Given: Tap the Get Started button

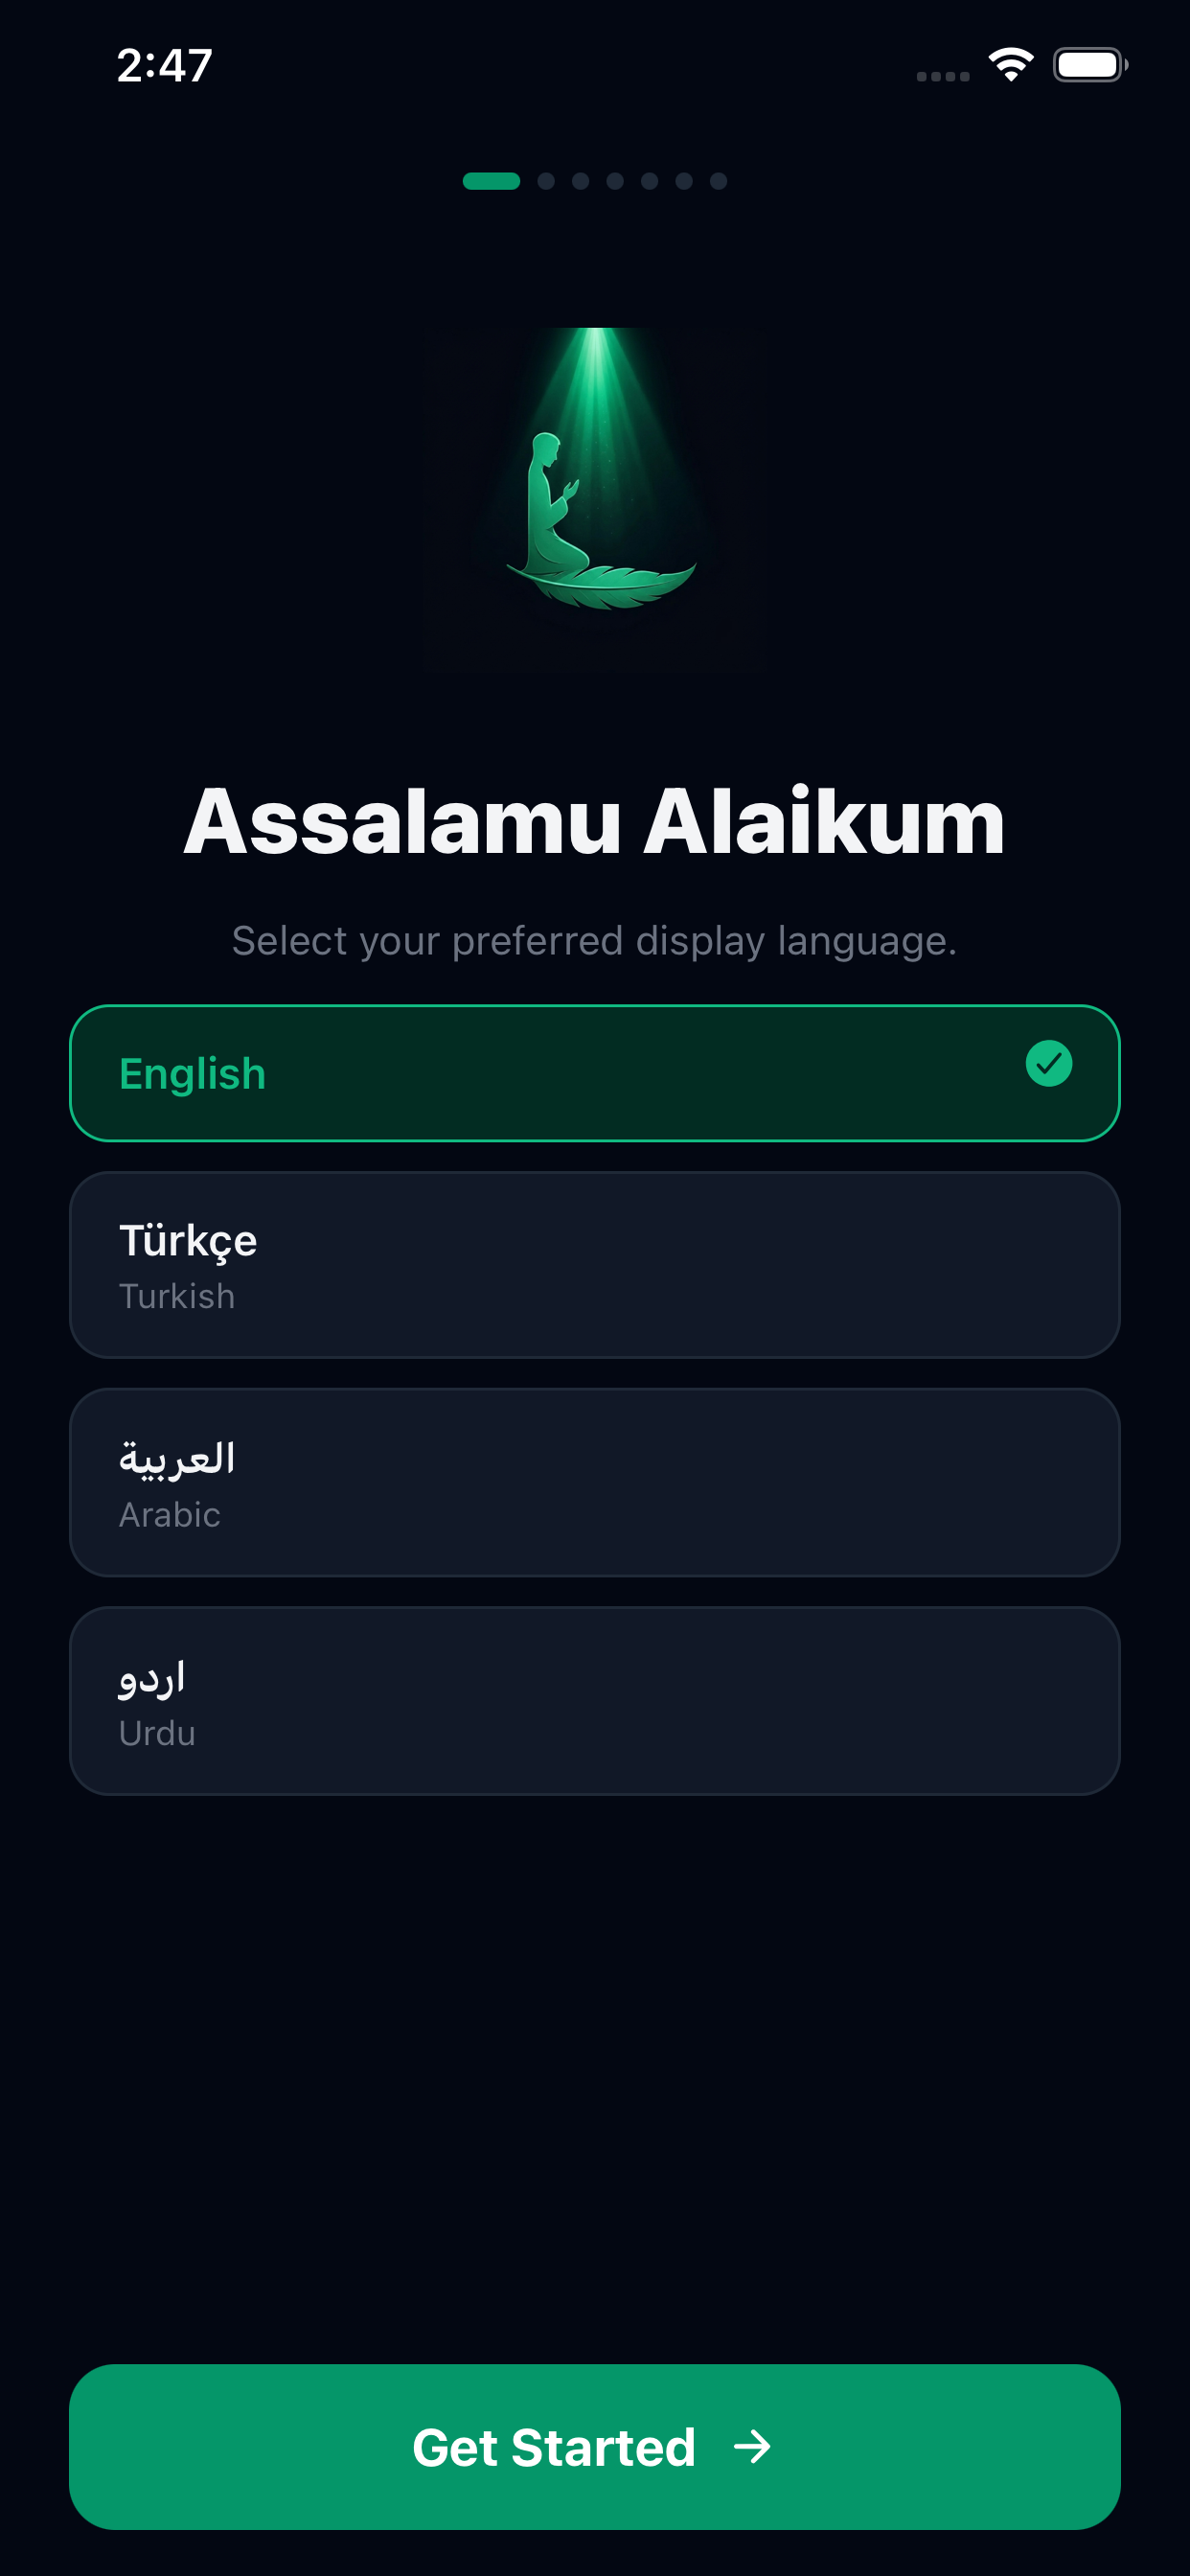Looking at the screenshot, I should tap(595, 2447).
